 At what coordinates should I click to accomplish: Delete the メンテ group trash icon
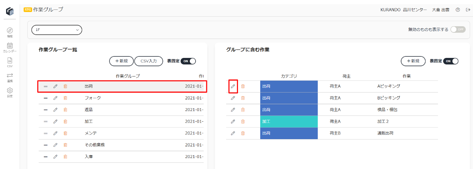point(65,133)
